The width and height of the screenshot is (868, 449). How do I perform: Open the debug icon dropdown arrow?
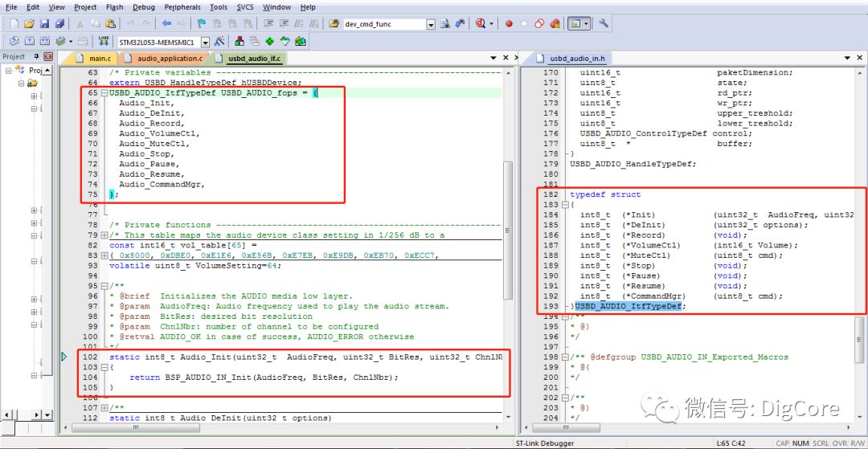click(x=491, y=24)
